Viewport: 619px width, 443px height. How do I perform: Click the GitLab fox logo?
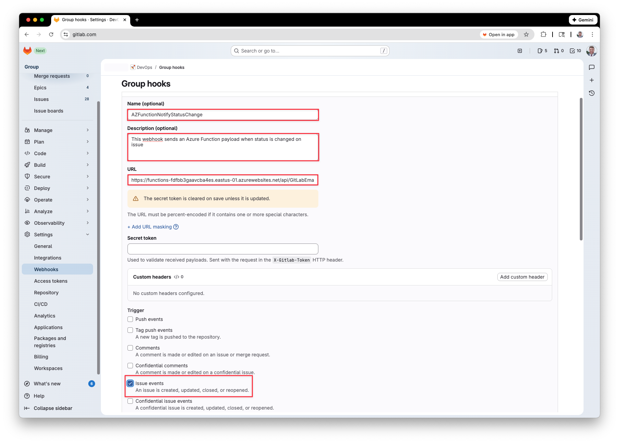click(x=27, y=51)
